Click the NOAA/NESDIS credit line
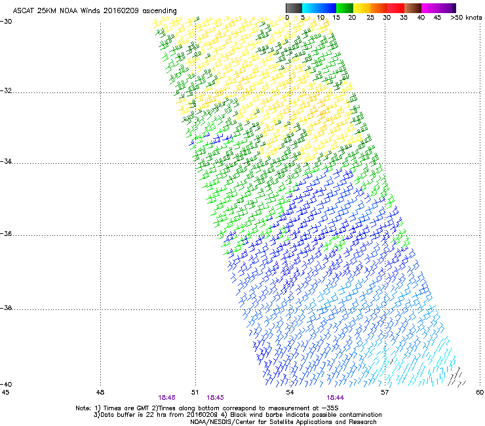The width and height of the screenshot is (485, 426). 283,422
